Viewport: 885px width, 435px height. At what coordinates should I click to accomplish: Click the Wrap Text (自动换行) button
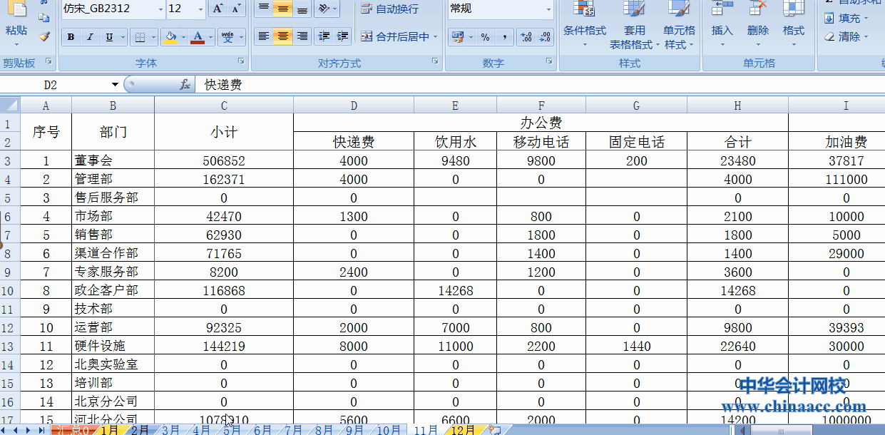[x=389, y=9]
